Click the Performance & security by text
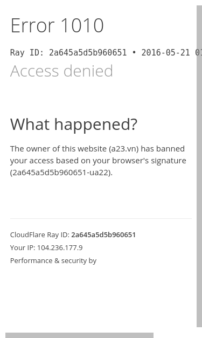 pyautogui.click(x=53, y=261)
